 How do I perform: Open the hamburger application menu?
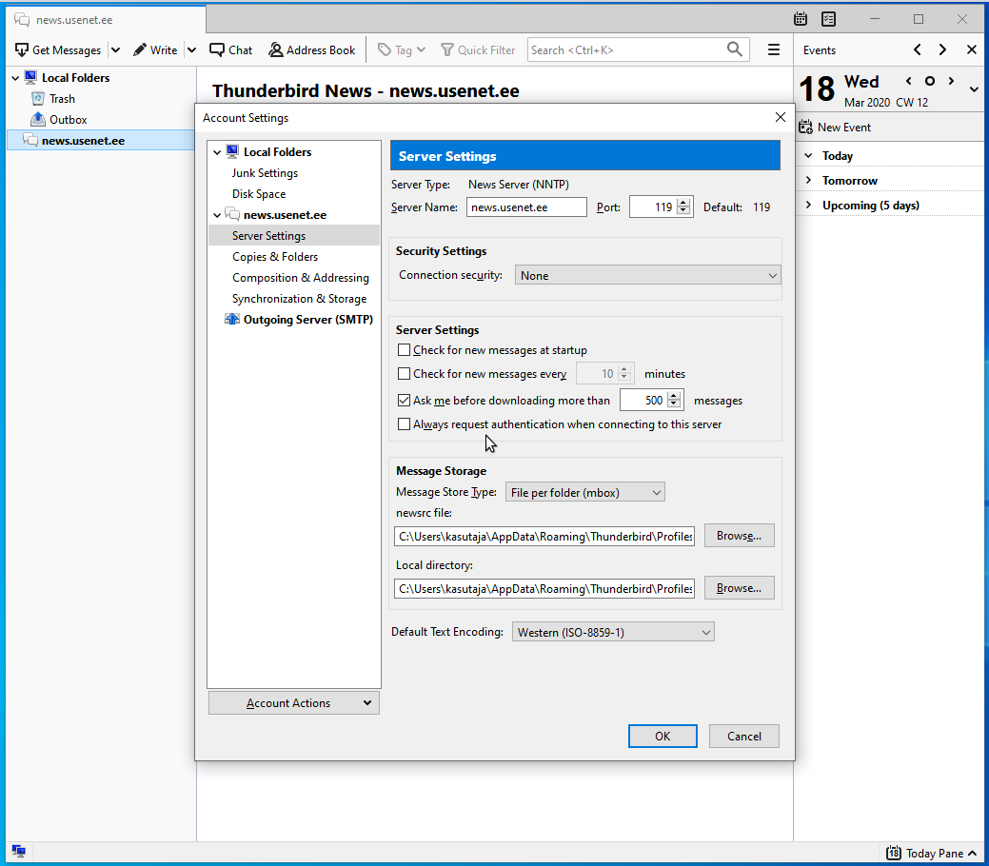click(x=774, y=50)
